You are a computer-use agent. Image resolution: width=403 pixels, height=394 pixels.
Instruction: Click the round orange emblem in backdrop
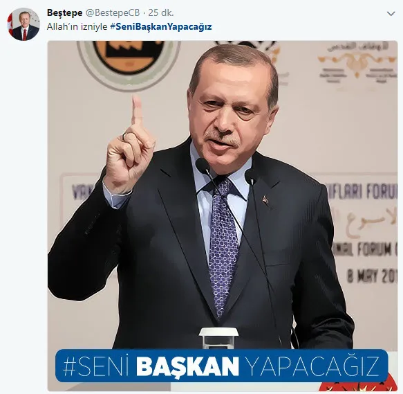pyautogui.click(x=129, y=60)
